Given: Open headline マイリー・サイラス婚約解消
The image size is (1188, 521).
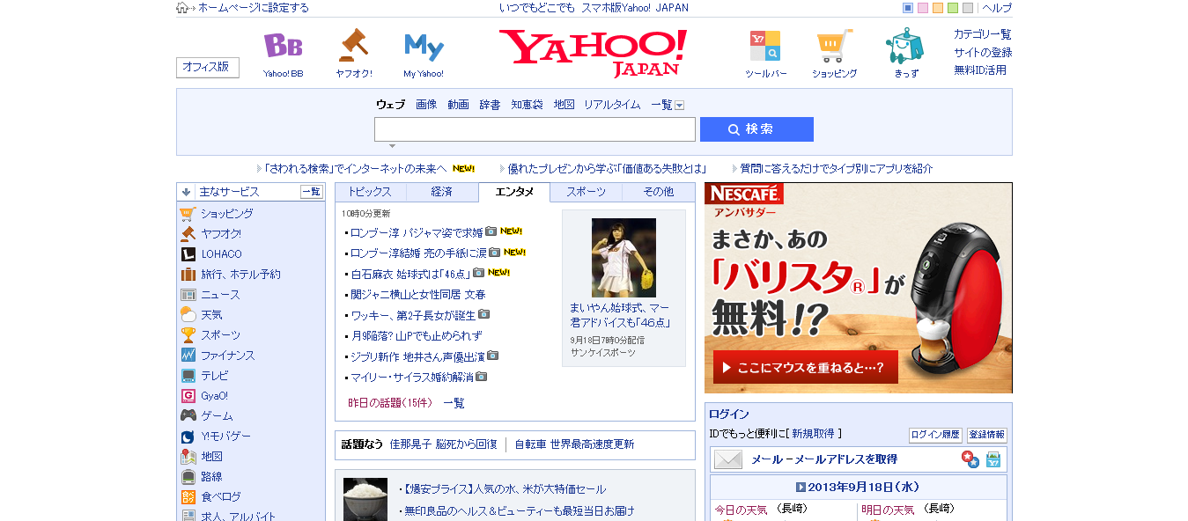Looking at the screenshot, I should (411, 377).
